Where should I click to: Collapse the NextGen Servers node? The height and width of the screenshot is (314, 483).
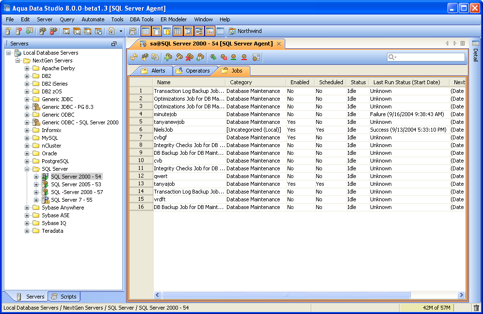click(18, 60)
